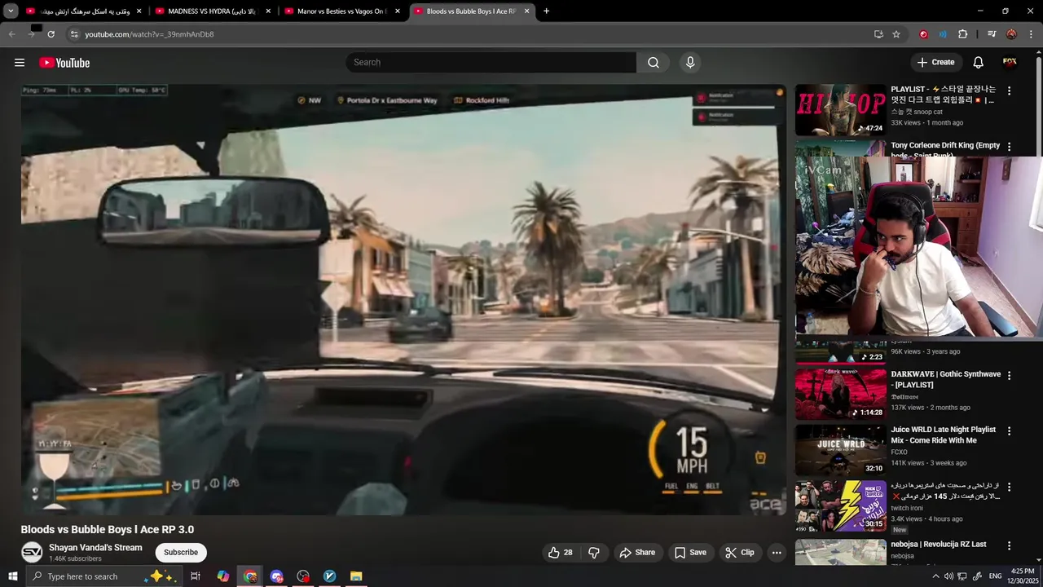The height and width of the screenshot is (587, 1043).
Task: Open options for DARKWAVE Gothic Synthwave
Action: pyautogui.click(x=1009, y=376)
